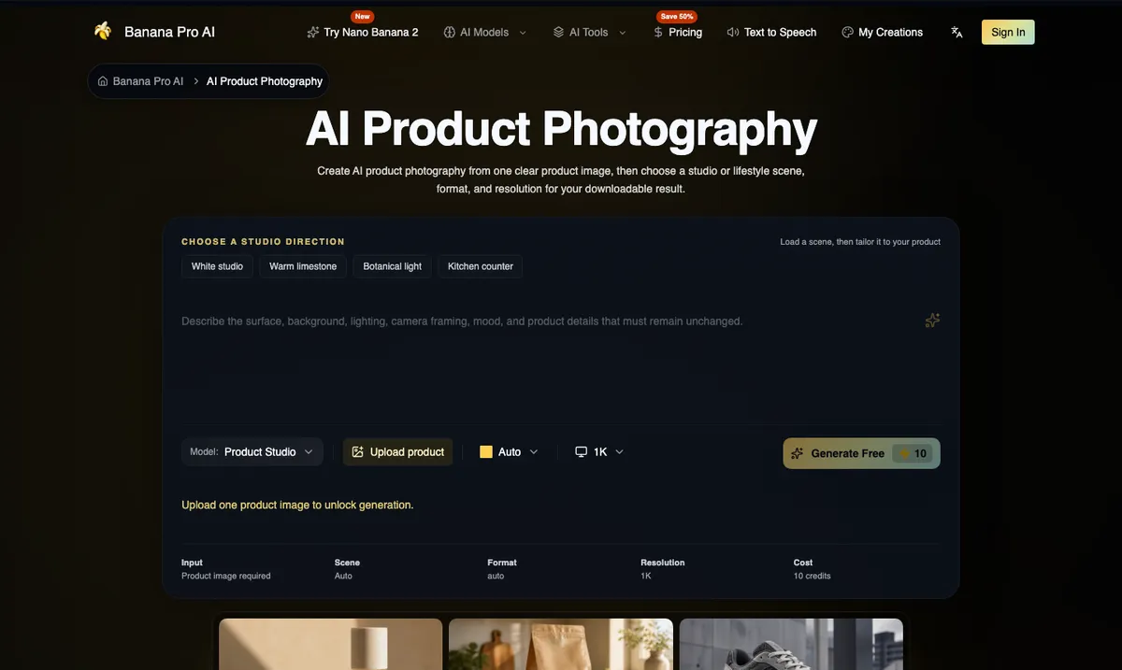The width and height of the screenshot is (1122, 670).
Task: Click the Resolution label in summary row
Action: 663,563
